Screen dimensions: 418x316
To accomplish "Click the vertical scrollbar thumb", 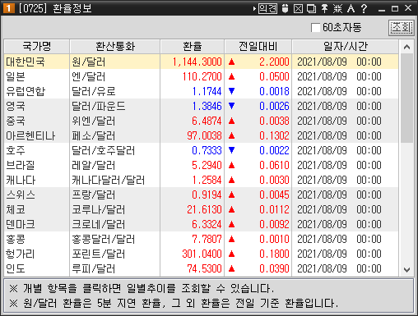I will 406,98.
